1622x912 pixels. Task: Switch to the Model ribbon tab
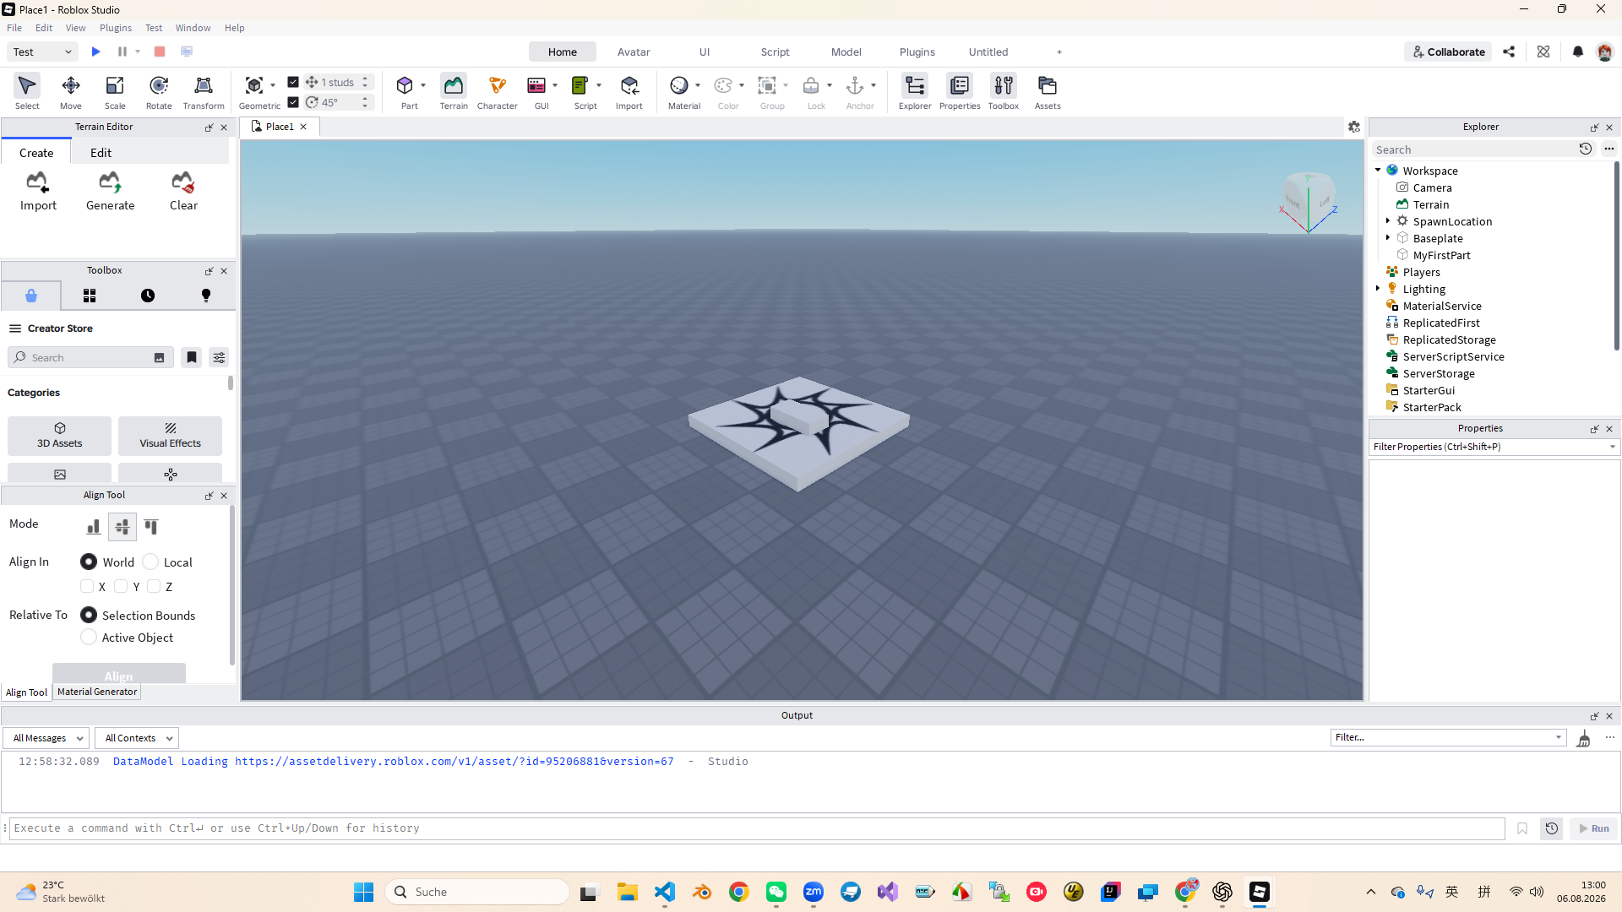pyautogui.click(x=846, y=52)
